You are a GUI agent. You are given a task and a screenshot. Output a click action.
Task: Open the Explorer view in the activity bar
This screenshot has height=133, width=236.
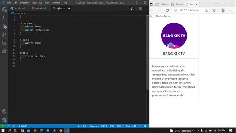(x=4, y=10)
